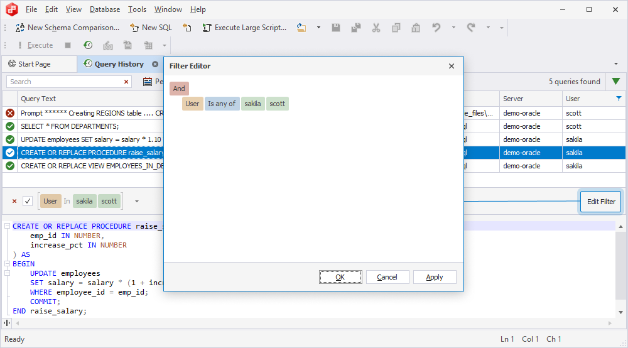Open the Window menu
Image resolution: width=628 pixels, height=348 pixels.
tap(168, 9)
